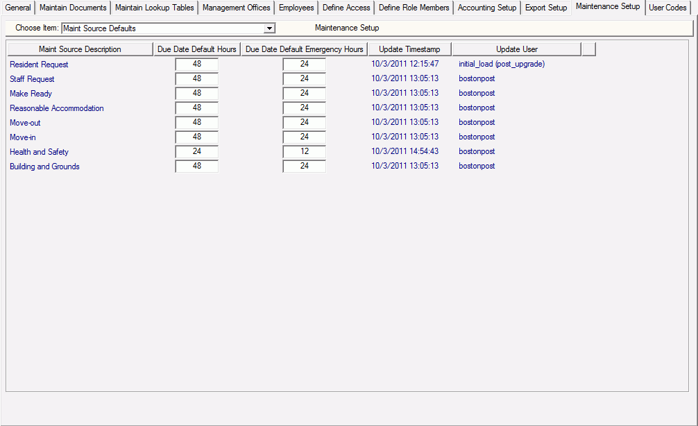Edit default hours for Resident Request
This screenshot has width=698, height=426.
point(197,64)
